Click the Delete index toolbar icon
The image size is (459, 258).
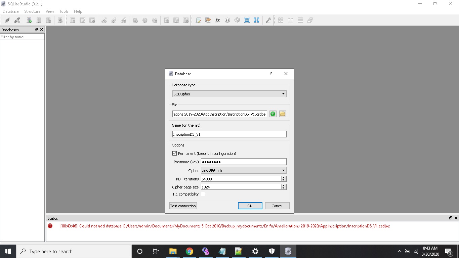pyautogui.click(x=124, y=20)
